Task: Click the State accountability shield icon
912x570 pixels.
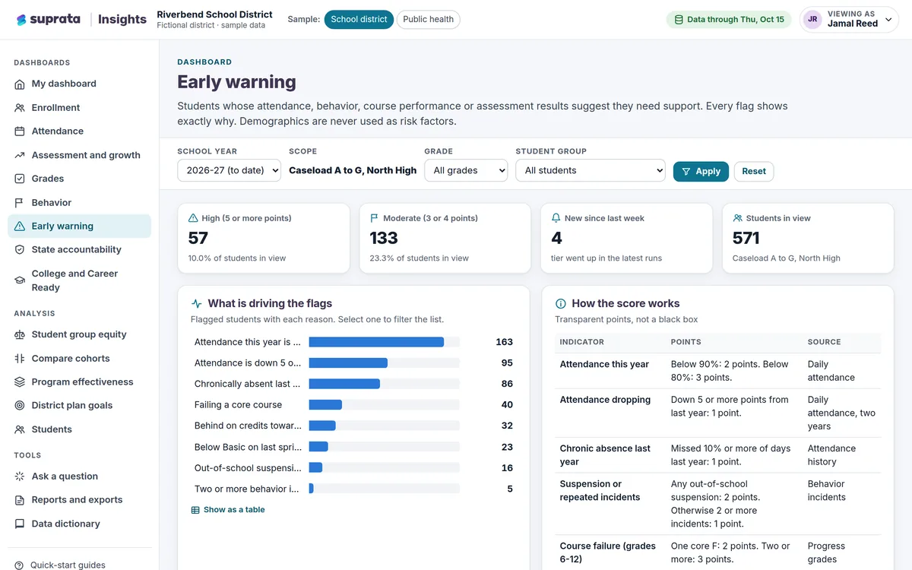Action: (20, 250)
